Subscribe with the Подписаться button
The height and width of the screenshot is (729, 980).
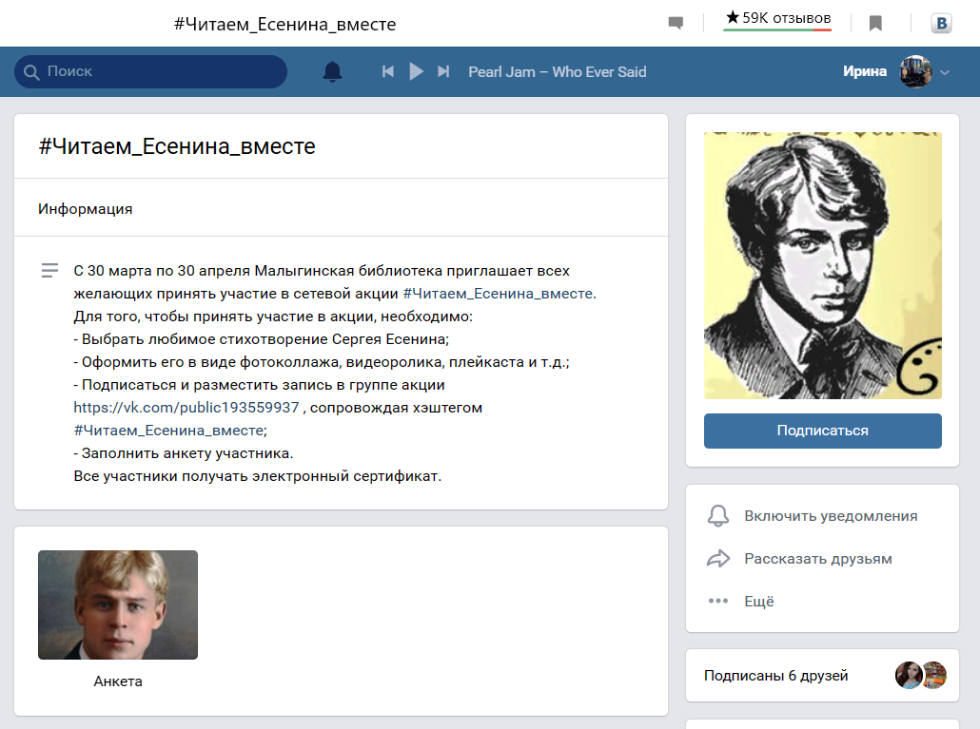pos(822,431)
